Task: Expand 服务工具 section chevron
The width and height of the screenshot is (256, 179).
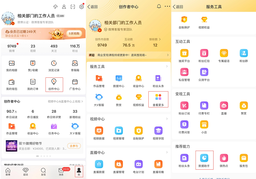Action: 168,66
